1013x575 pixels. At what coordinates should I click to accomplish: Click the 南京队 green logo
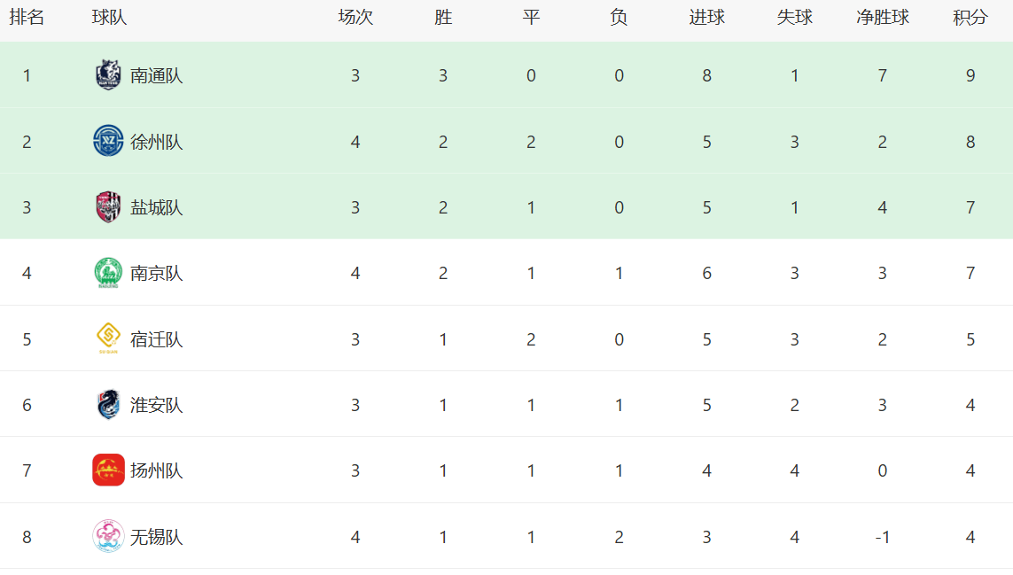[108, 273]
